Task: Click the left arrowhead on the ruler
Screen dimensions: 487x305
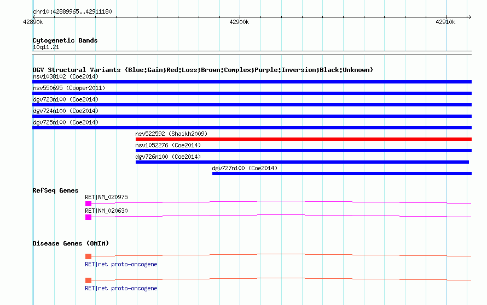Action: 34,17
